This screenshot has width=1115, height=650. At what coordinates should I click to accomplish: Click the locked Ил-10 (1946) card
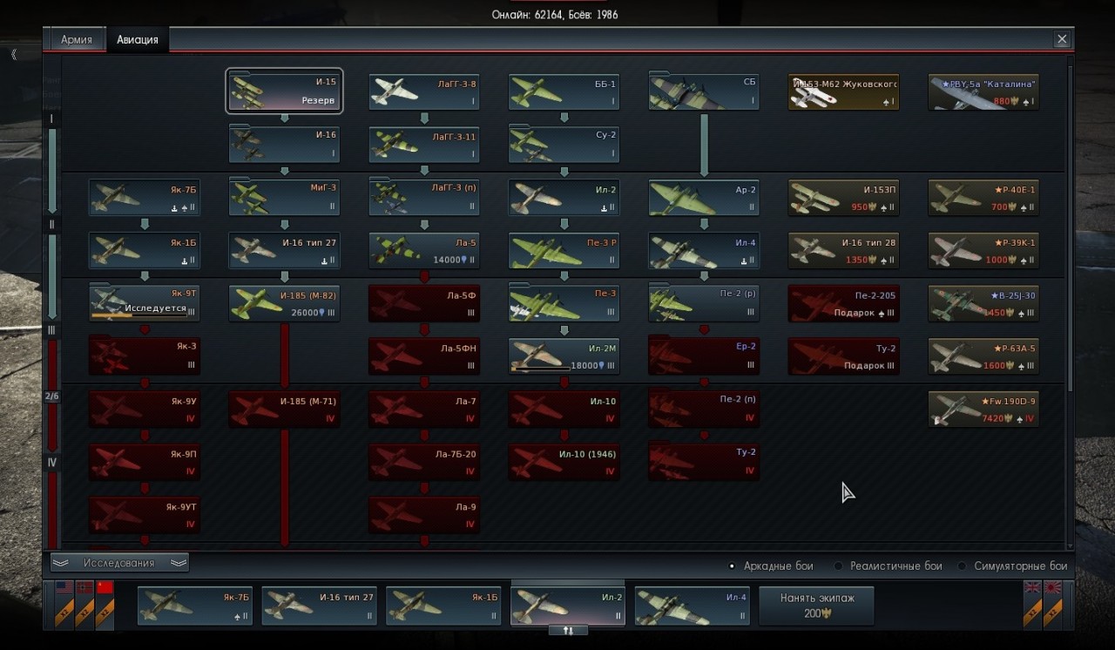point(564,462)
